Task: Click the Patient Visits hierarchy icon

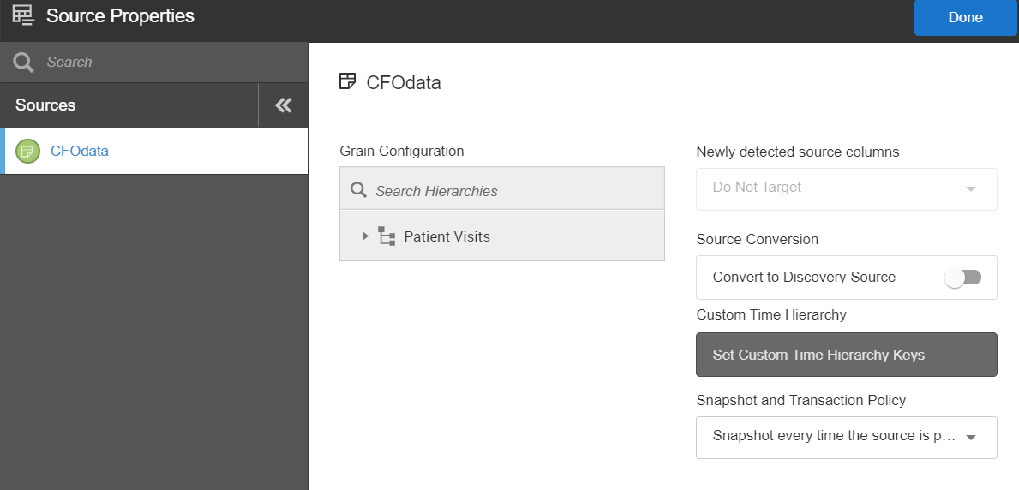Action: [387, 236]
